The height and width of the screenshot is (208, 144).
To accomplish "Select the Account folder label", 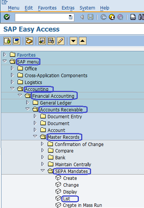I will pos(56,130).
